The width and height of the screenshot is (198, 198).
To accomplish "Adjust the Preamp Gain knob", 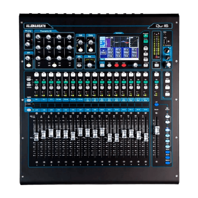I will [x=27, y=44].
